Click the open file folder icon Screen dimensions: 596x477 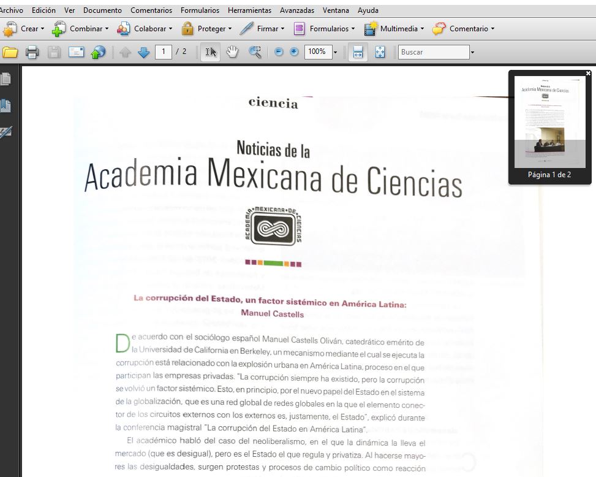10,52
